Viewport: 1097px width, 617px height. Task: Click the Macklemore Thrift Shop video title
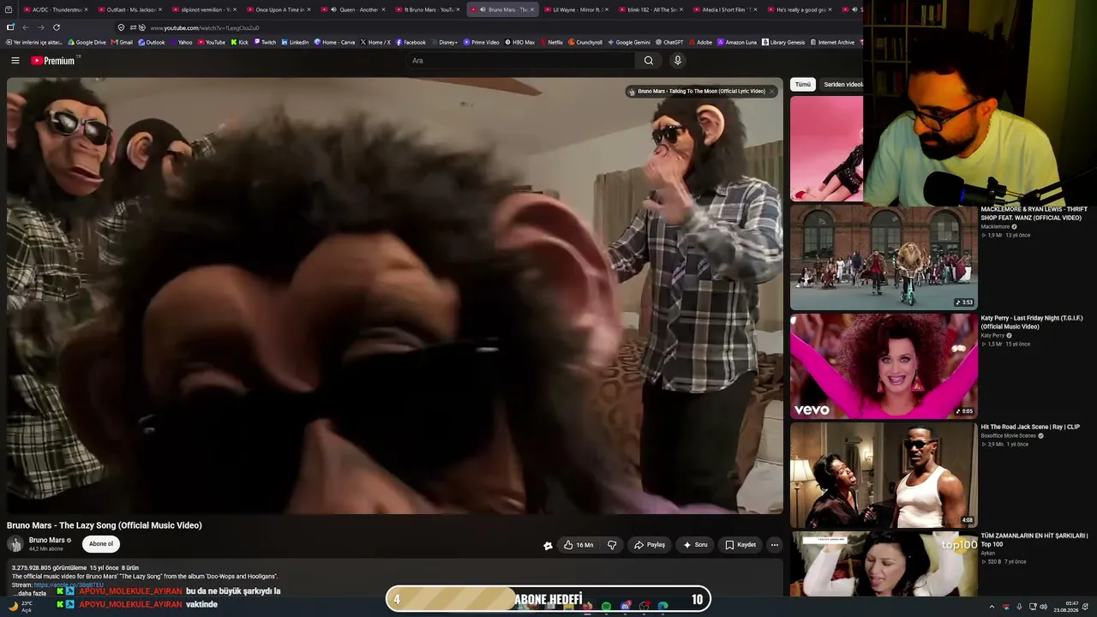[x=1034, y=213]
